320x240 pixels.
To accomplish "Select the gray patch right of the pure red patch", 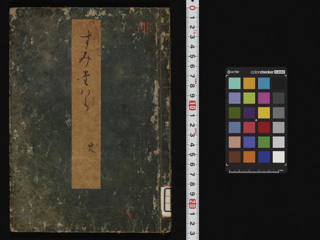I will 278,127.
